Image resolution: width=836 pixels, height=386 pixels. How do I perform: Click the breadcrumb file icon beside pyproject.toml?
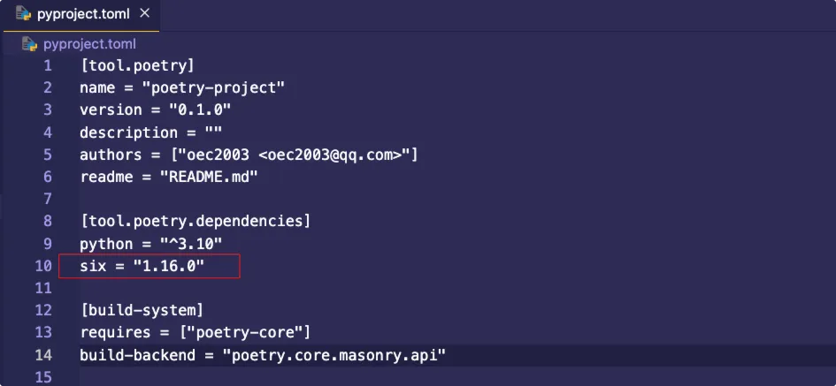[x=31, y=43]
